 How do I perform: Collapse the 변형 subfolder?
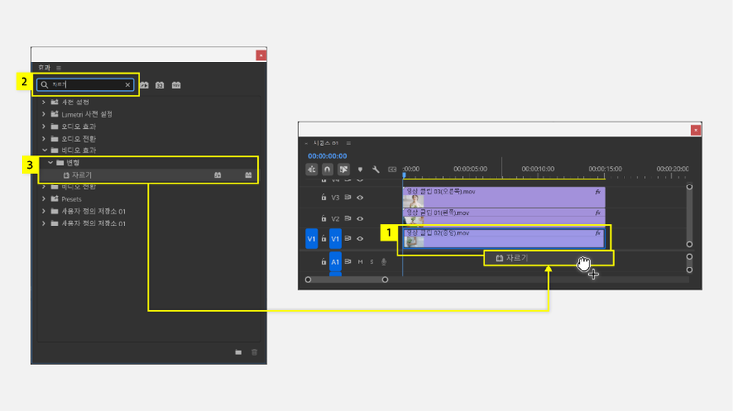pos(50,162)
